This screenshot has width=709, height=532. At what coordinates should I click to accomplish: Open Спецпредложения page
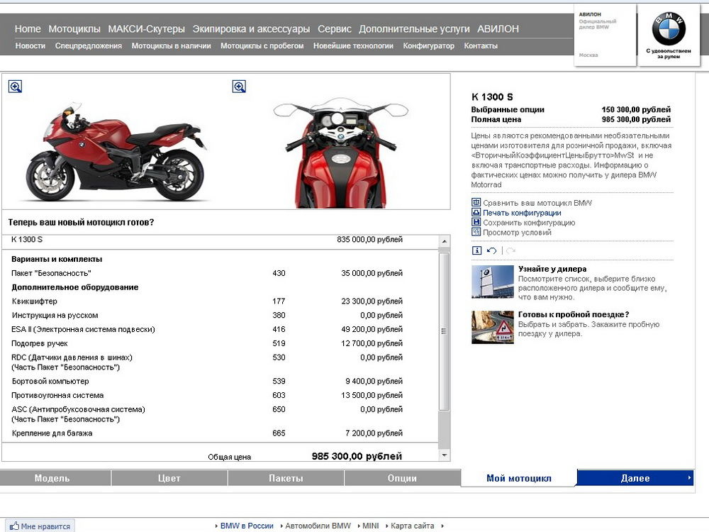(89, 45)
